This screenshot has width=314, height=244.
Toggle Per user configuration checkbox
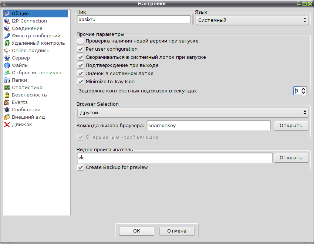(81, 49)
